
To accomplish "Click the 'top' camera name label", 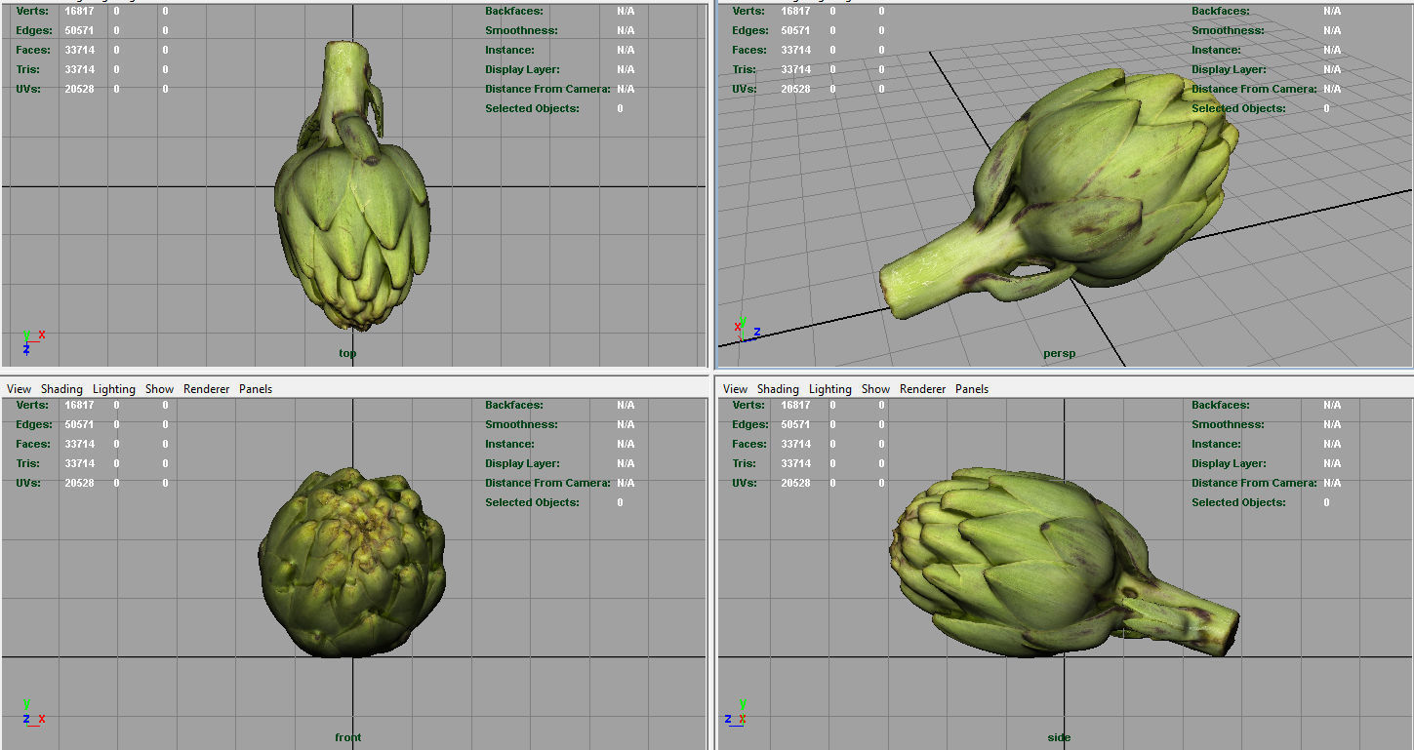I will click(347, 353).
